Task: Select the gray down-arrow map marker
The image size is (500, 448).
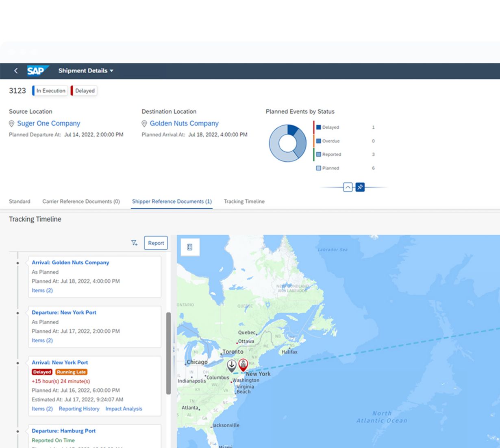Action: [x=231, y=365]
